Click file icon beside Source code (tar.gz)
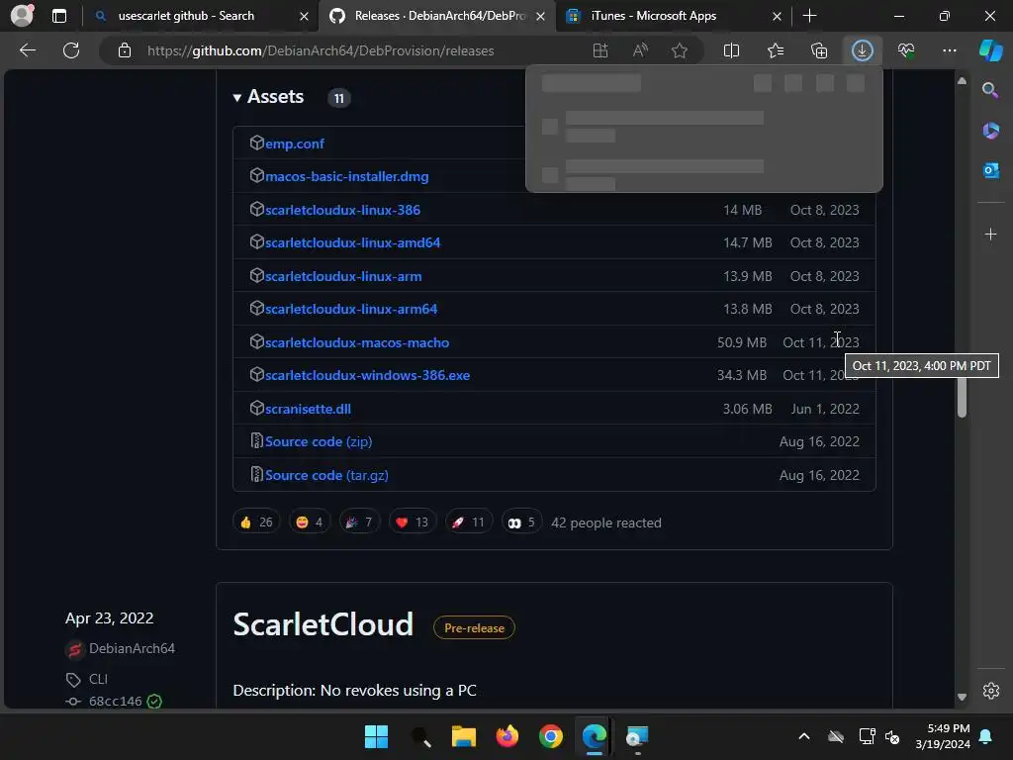The height and width of the screenshot is (760, 1013). (256, 474)
